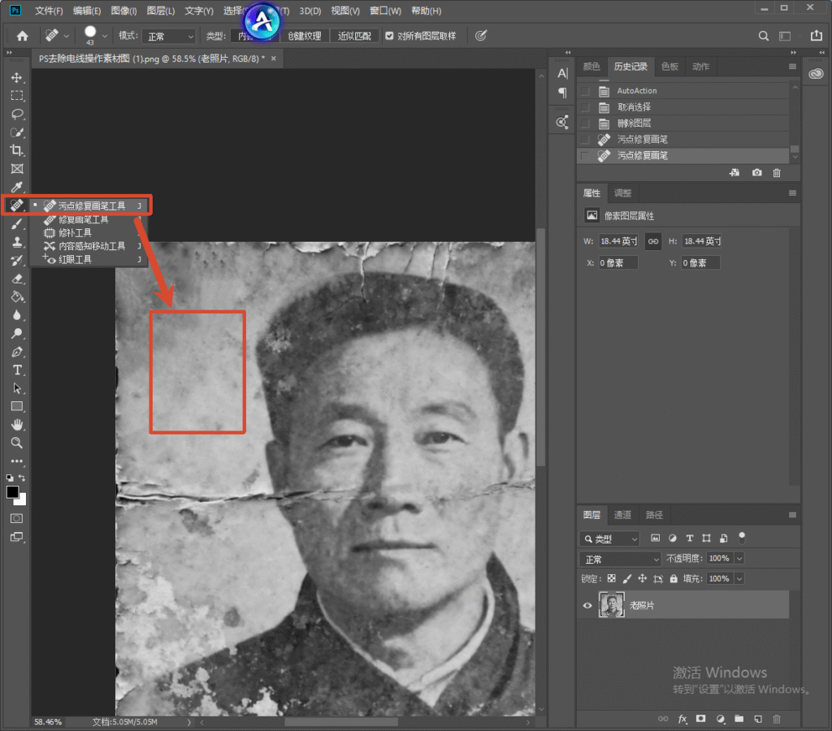This screenshot has width=832, height=731.
Task: Select the Crop tool
Action: [17, 150]
